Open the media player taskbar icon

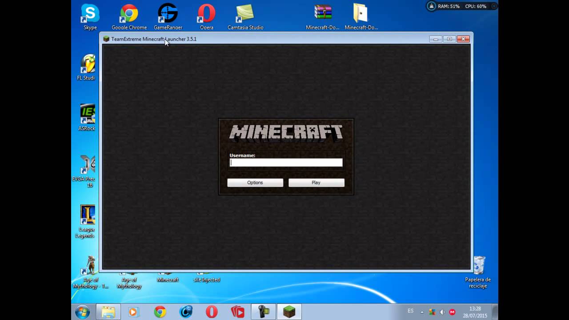point(133,312)
